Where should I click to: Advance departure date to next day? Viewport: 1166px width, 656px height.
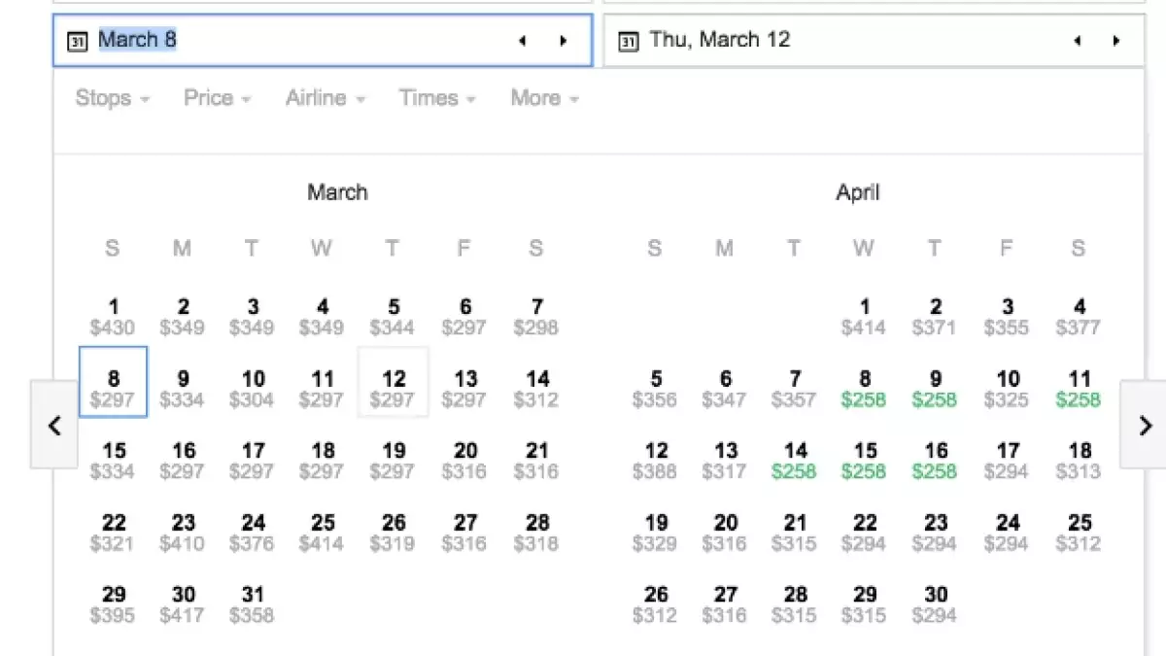pos(563,41)
